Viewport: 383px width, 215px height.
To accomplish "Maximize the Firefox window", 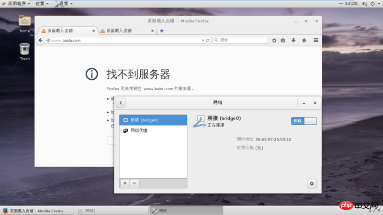I will (306, 21).
